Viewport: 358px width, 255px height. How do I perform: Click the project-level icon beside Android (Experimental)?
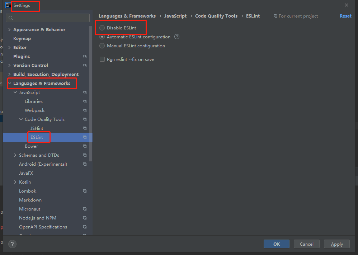(x=85, y=164)
